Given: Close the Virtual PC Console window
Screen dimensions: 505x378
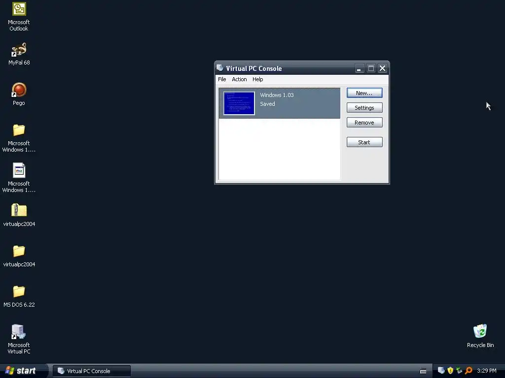Looking at the screenshot, I should (382, 68).
